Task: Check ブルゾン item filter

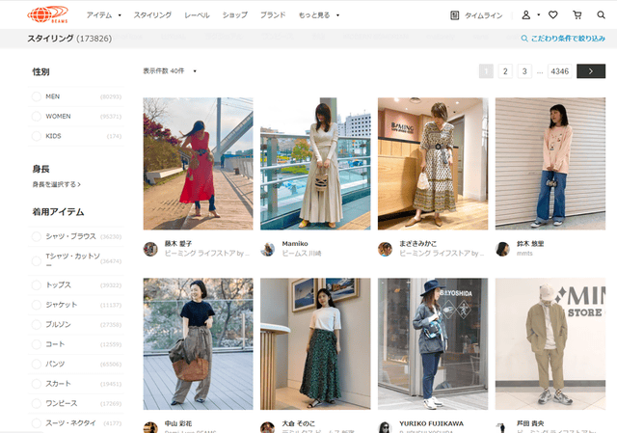Action: 37,324
